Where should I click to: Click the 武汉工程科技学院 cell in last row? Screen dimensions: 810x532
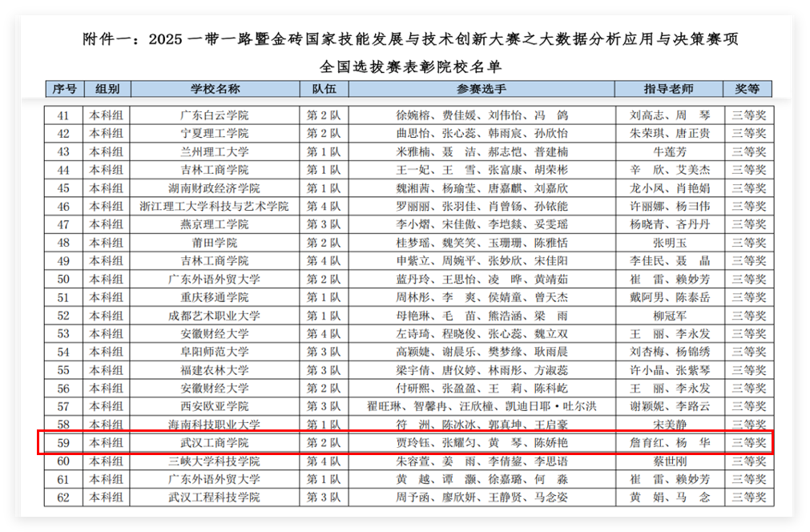click(x=215, y=497)
